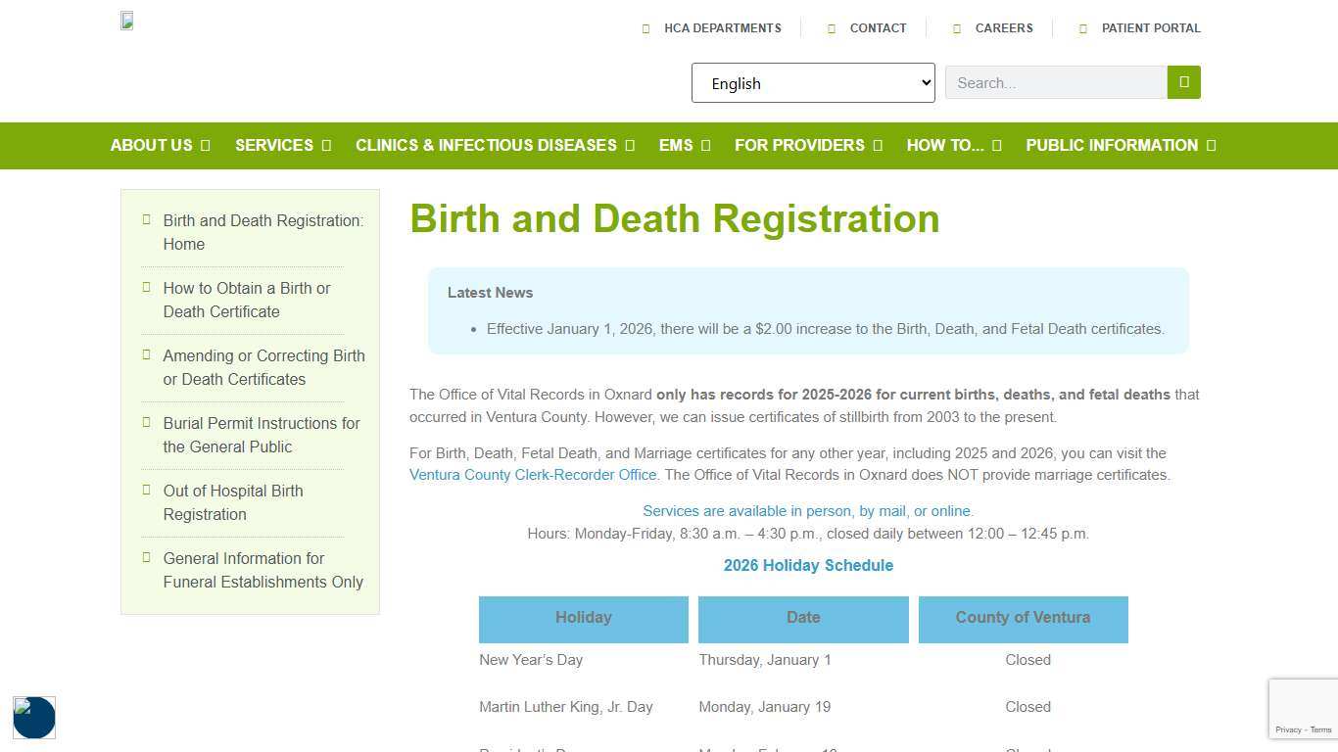Click the reCAPTCHA privacy badge
The image size is (1338, 752).
click(x=1303, y=708)
